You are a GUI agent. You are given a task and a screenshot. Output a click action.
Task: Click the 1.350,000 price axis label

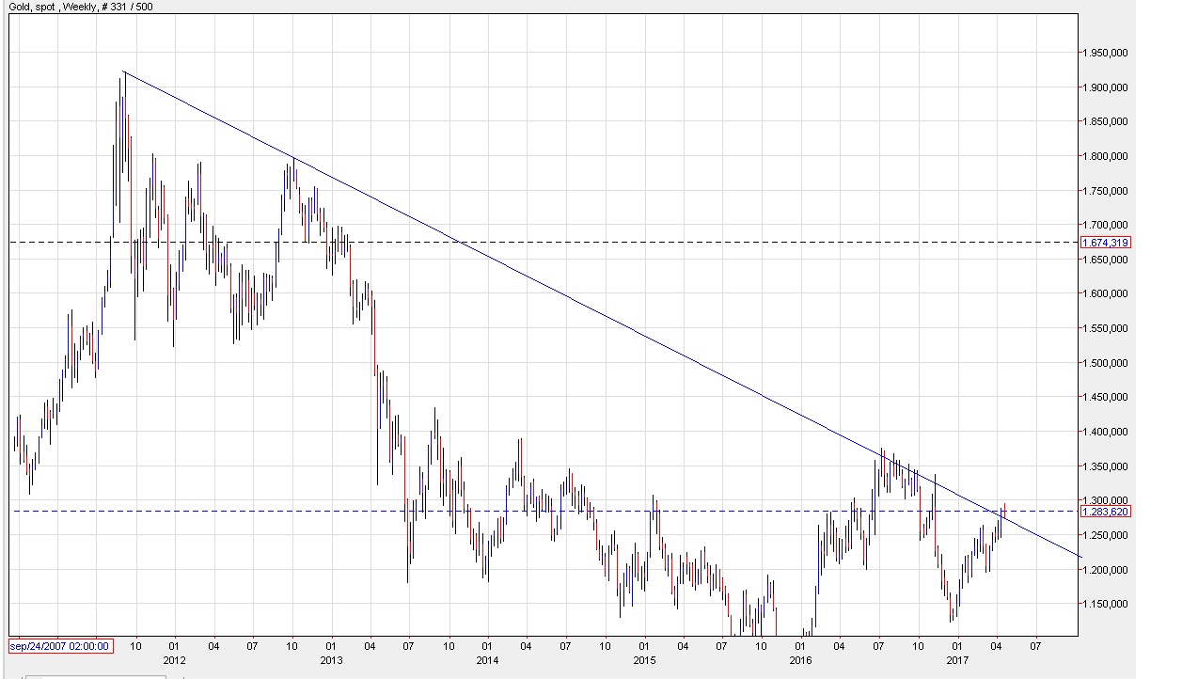1106,466
